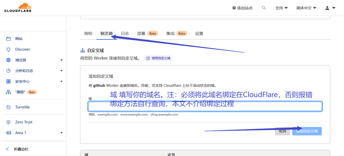
Task: Click the 自定义域 network icon above the section title
Action: tap(82, 50)
